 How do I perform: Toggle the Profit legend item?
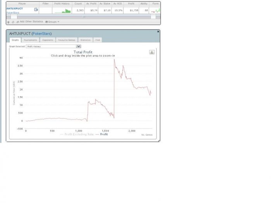pos(101,134)
